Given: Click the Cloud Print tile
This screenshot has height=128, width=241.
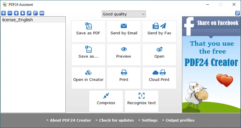Looking at the screenshot, I should (159, 78).
